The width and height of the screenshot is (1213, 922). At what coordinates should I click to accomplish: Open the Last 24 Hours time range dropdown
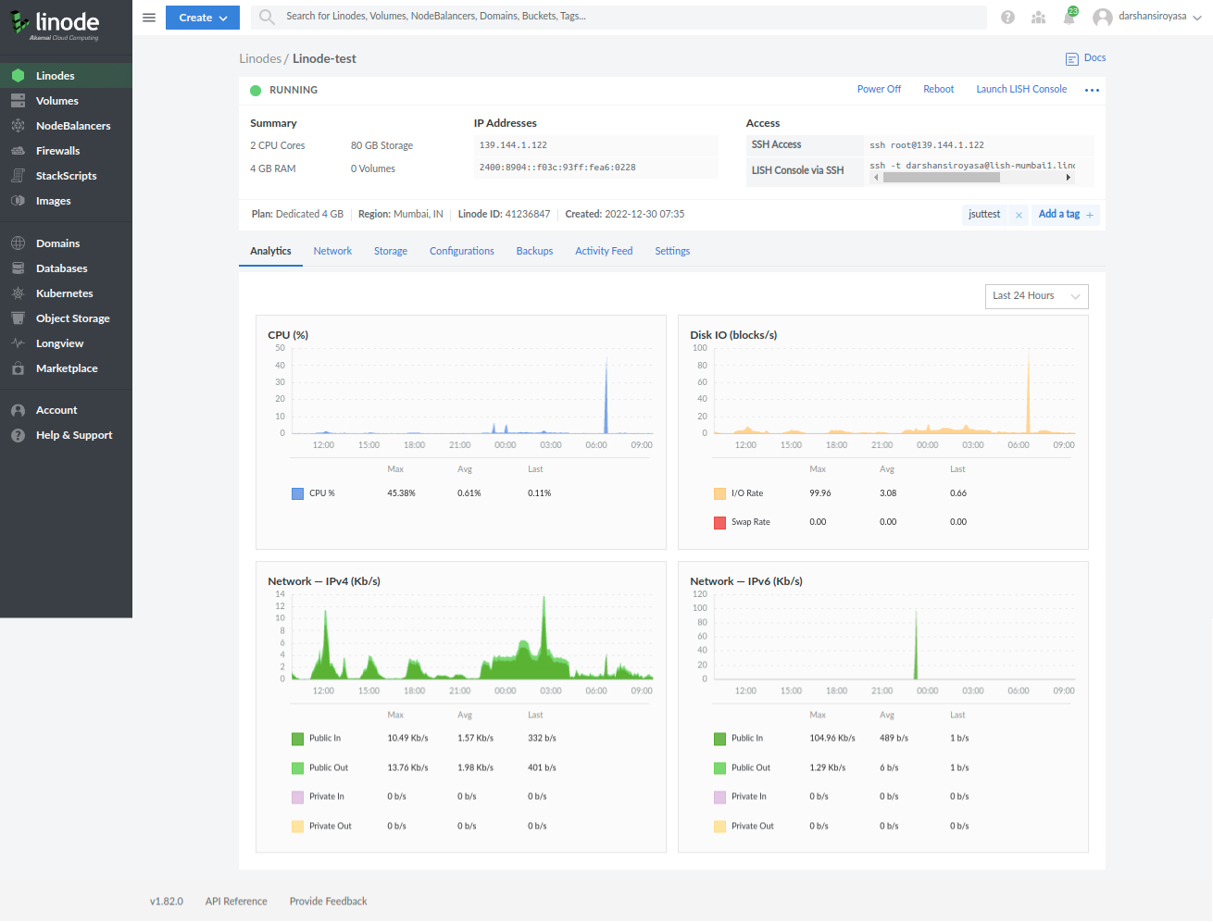(x=1036, y=296)
